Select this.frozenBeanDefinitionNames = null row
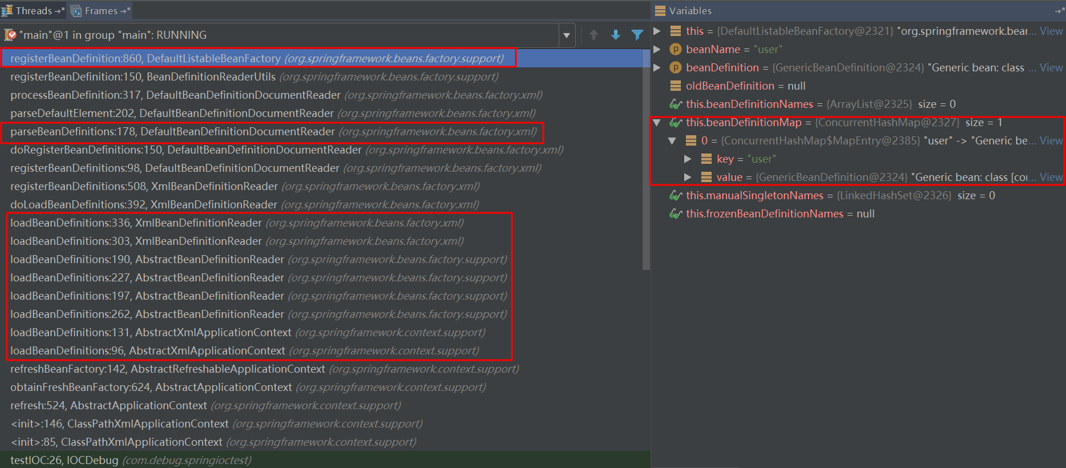Viewport: 1066px width, 468px height. (x=858, y=213)
